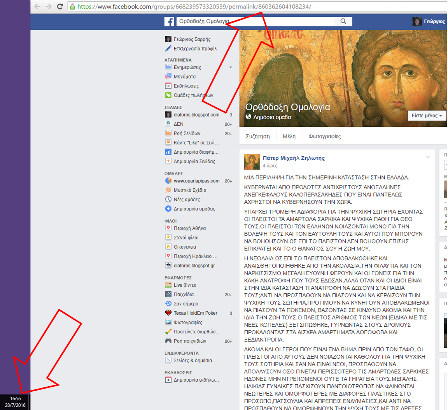The height and width of the screenshot is (410, 448).
Task: Open the Είστε μέλος dropdown button
Action: click(x=427, y=116)
